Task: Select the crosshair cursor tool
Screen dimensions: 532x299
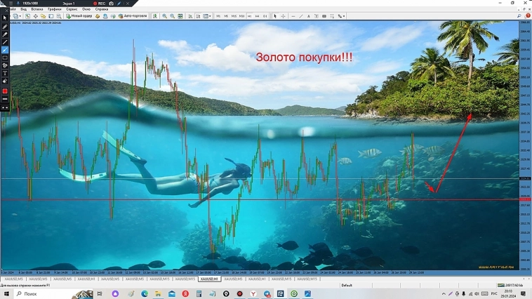Action: tap(283, 16)
